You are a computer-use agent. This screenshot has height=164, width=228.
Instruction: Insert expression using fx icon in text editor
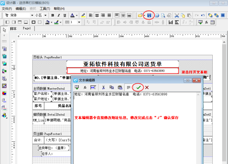click(x=85, y=87)
